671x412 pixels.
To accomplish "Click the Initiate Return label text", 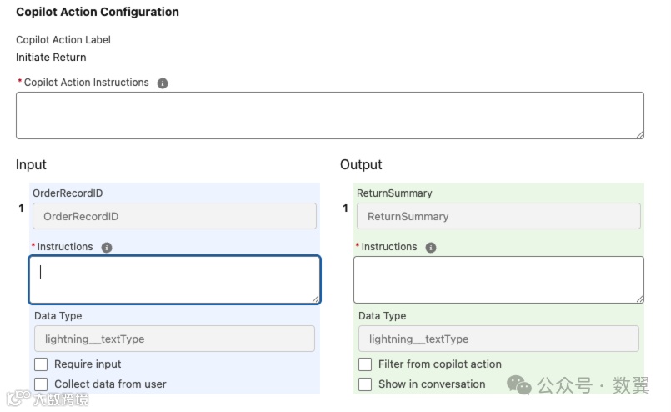I will point(51,58).
